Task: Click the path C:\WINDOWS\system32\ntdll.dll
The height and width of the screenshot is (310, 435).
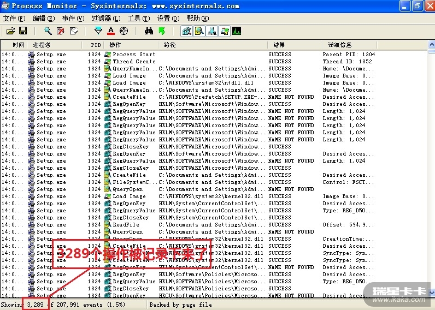Action: click(x=206, y=83)
